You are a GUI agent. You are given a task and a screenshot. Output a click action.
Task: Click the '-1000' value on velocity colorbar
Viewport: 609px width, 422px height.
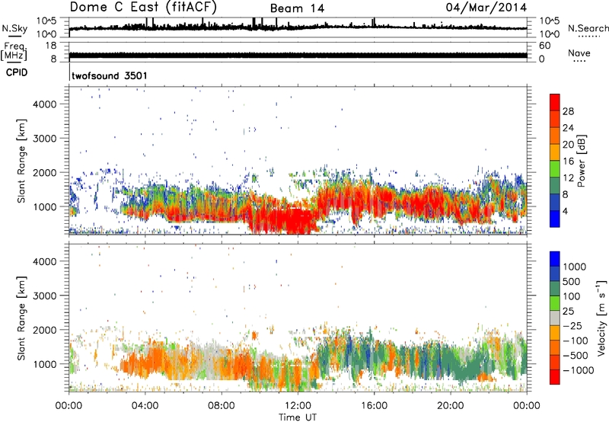click(578, 370)
